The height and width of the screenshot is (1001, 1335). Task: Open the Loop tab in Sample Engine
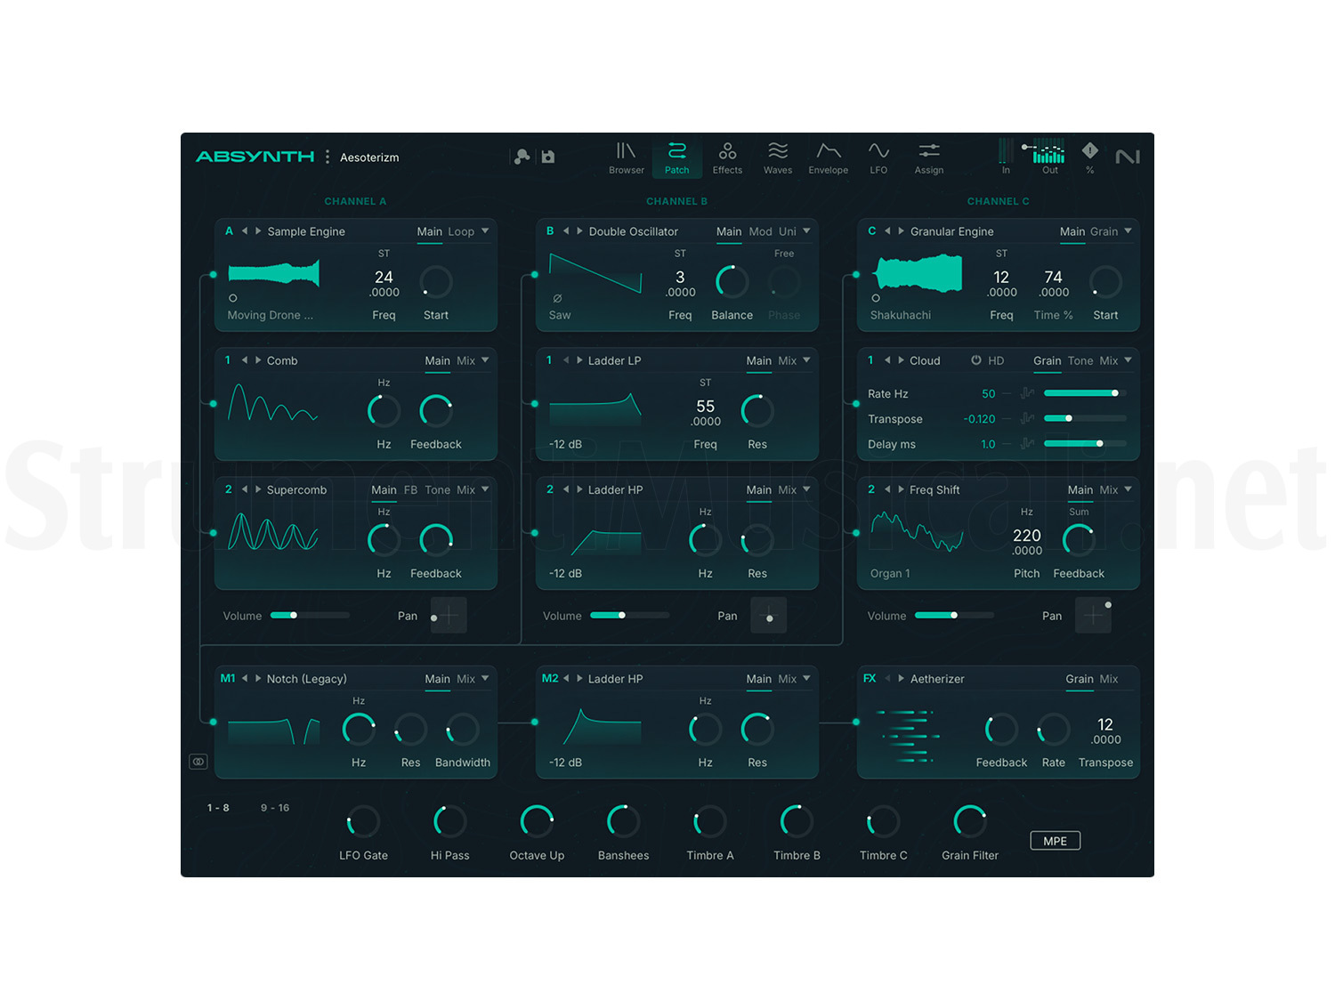pyautogui.click(x=461, y=231)
